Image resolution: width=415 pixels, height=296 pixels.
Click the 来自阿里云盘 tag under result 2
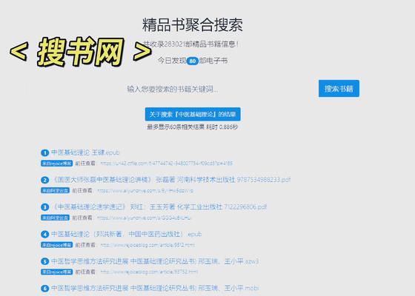pos(55,191)
